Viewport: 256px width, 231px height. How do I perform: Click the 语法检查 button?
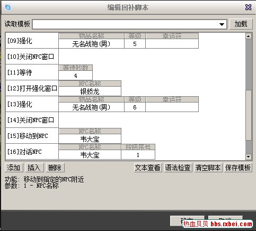(178, 168)
